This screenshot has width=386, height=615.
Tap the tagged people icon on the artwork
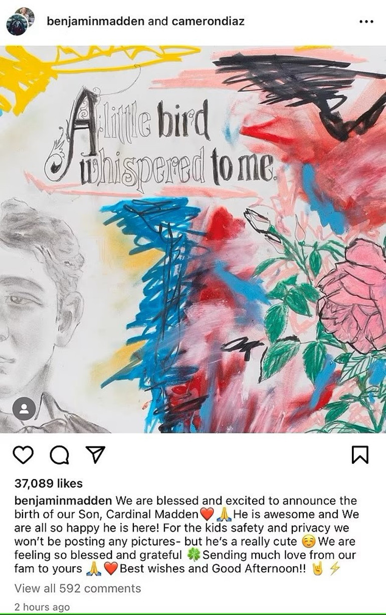tap(24, 409)
